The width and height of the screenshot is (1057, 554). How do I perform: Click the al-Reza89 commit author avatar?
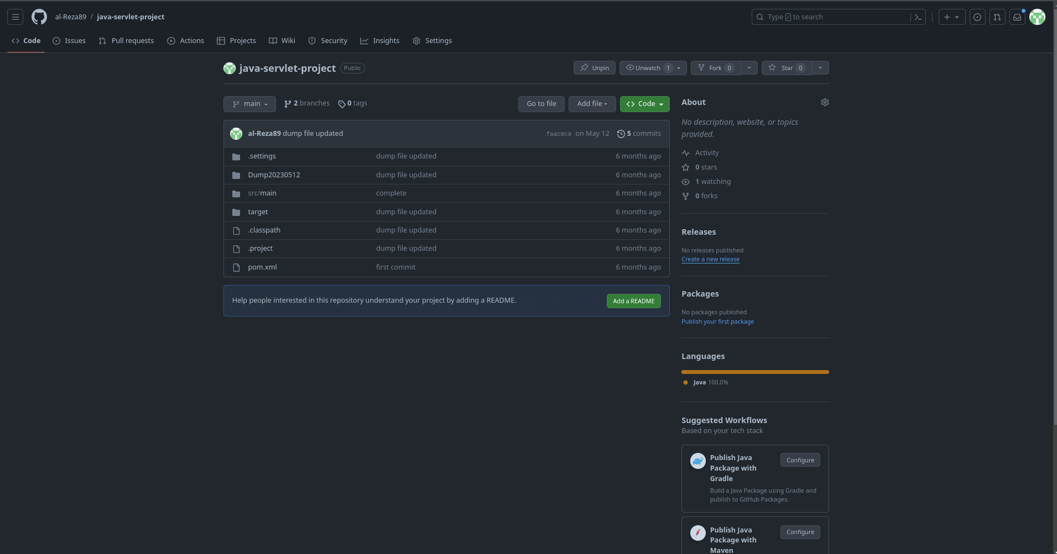coord(236,134)
